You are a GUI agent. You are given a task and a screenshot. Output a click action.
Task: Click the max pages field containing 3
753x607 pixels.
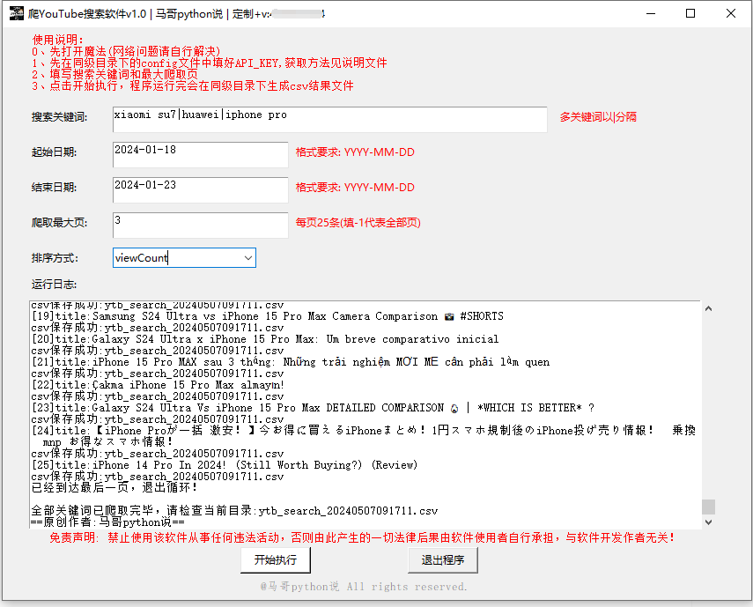[x=200, y=226]
